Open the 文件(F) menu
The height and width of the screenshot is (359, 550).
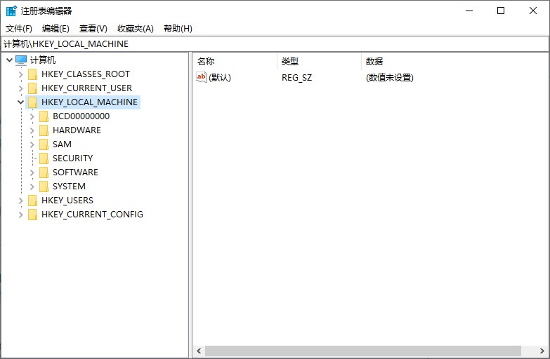[19, 29]
